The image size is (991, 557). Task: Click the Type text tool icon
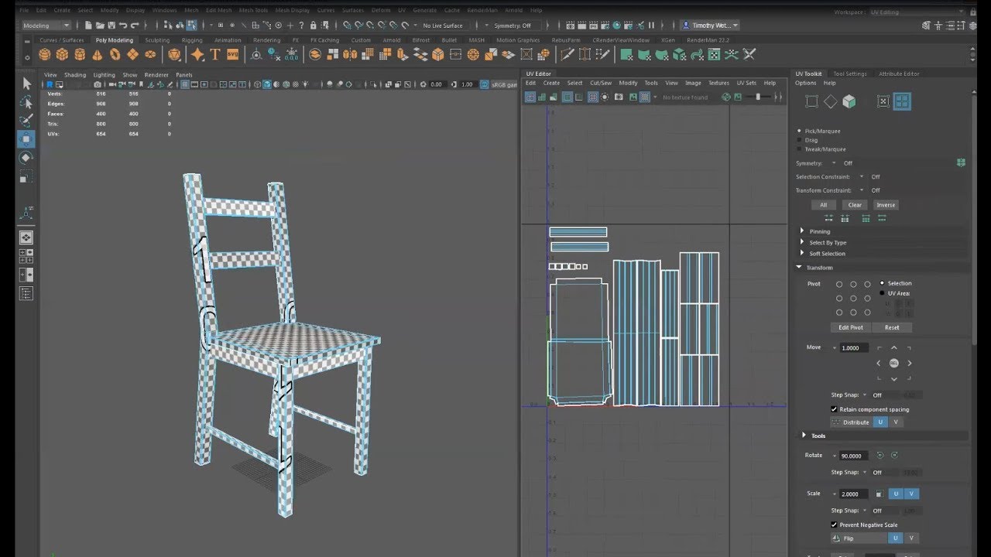tap(215, 54)
